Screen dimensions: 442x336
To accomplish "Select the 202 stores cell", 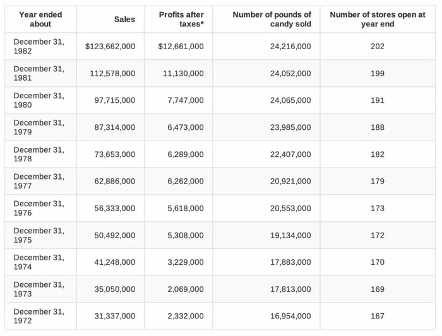I will click(377, 47).
